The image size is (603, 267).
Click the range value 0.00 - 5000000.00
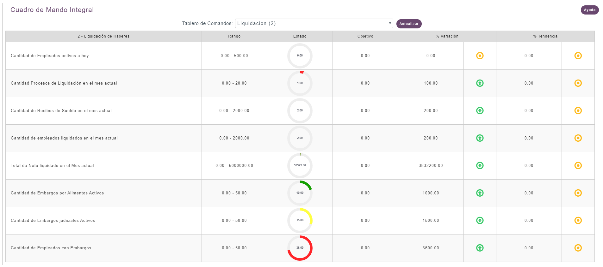coord(234,166)
